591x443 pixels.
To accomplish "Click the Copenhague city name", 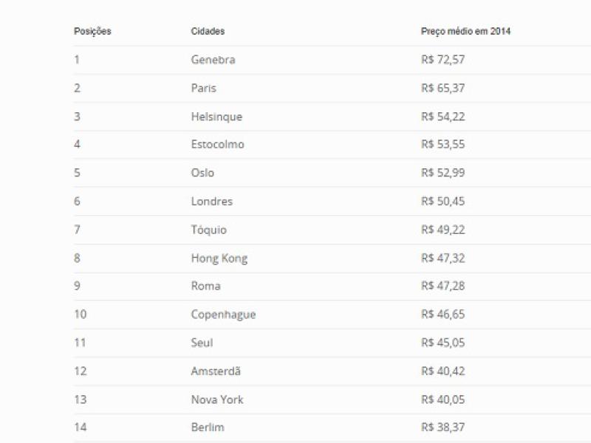I will click(x=223, y=315).
